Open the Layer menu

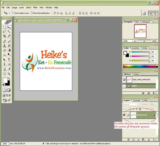coord(22,8)
